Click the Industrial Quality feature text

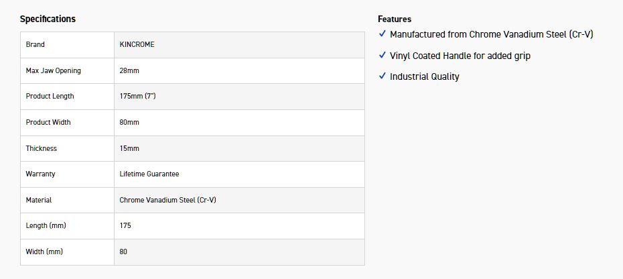[424, 76]
